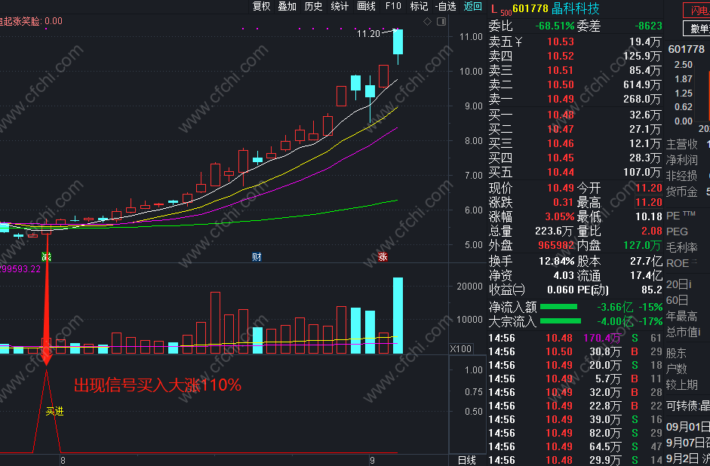Click the 总量 223.6万 value

click(x=555, y=231)
